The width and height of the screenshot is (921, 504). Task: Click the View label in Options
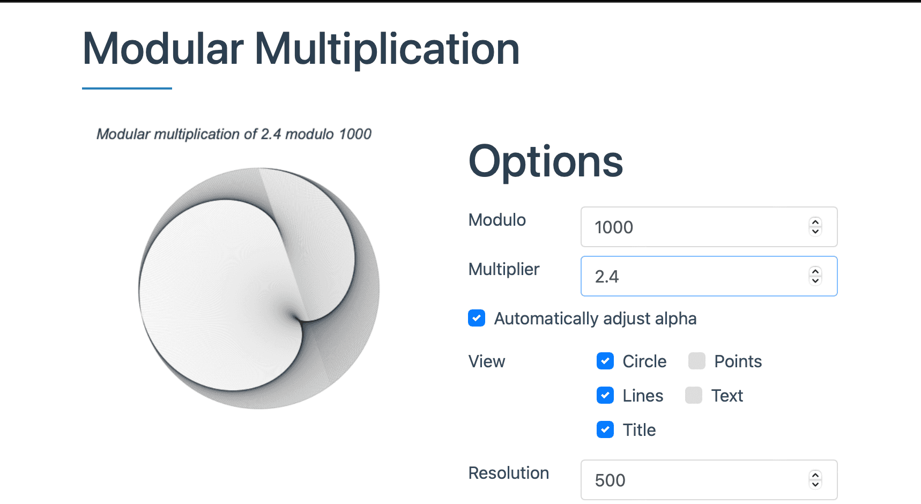click(x=486, y=361)
